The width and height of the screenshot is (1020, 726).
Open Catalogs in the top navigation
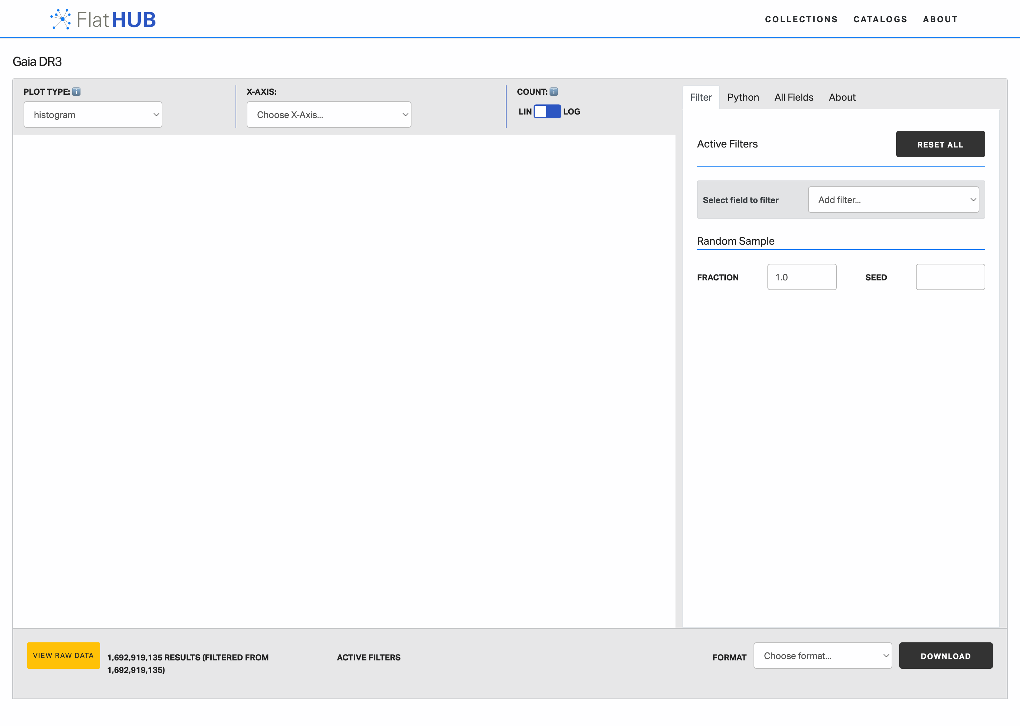click(x=880, y=19)
